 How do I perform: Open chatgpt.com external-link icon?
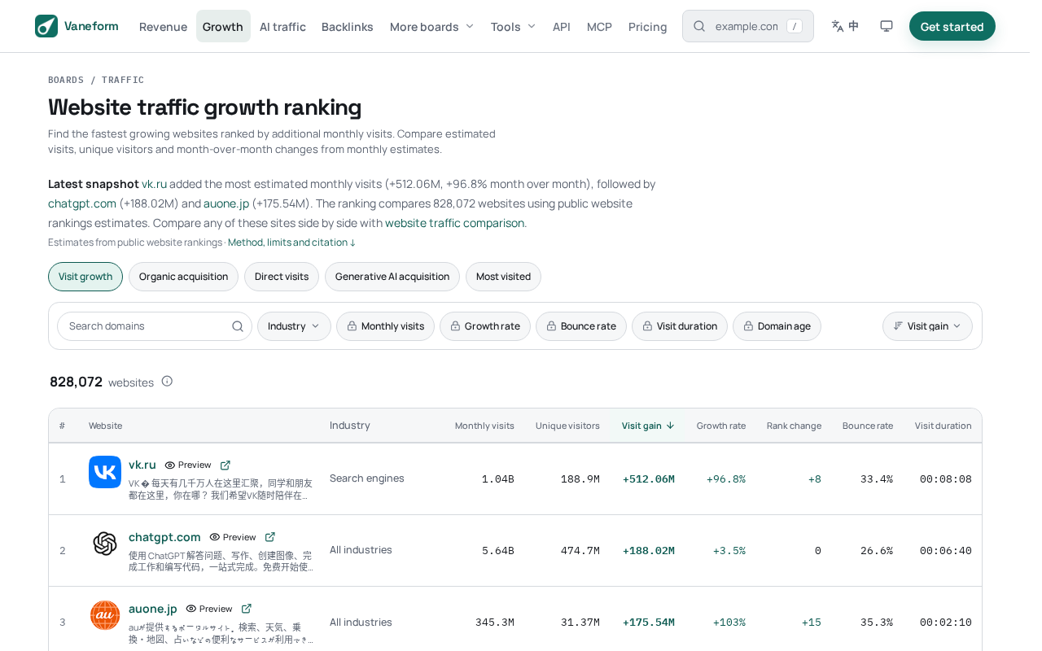(270, 537)
